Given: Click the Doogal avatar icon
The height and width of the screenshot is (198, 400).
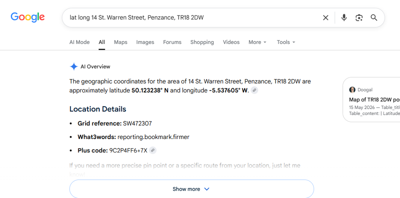Looking at the screenshot, I should [x=352, y=90].
